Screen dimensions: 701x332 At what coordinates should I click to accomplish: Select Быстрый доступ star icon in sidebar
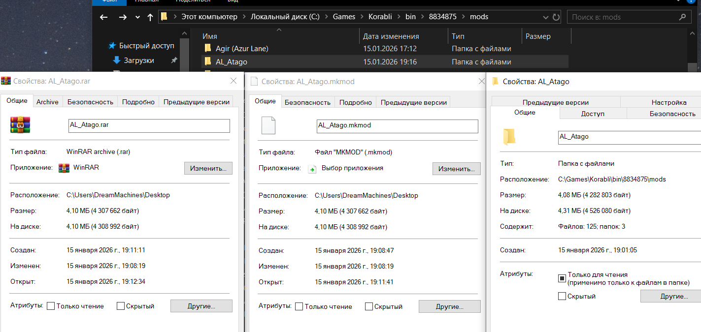(112, 46)
